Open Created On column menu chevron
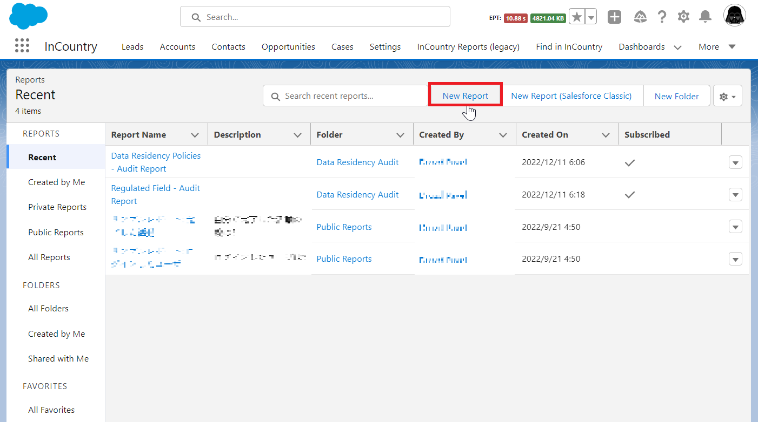Viewport: 758px width, 422px height. click(606, 135)
